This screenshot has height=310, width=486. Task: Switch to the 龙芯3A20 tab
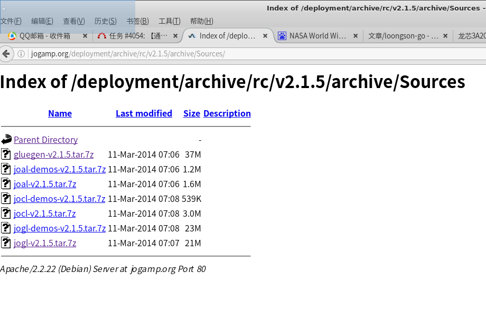[472, 36]
